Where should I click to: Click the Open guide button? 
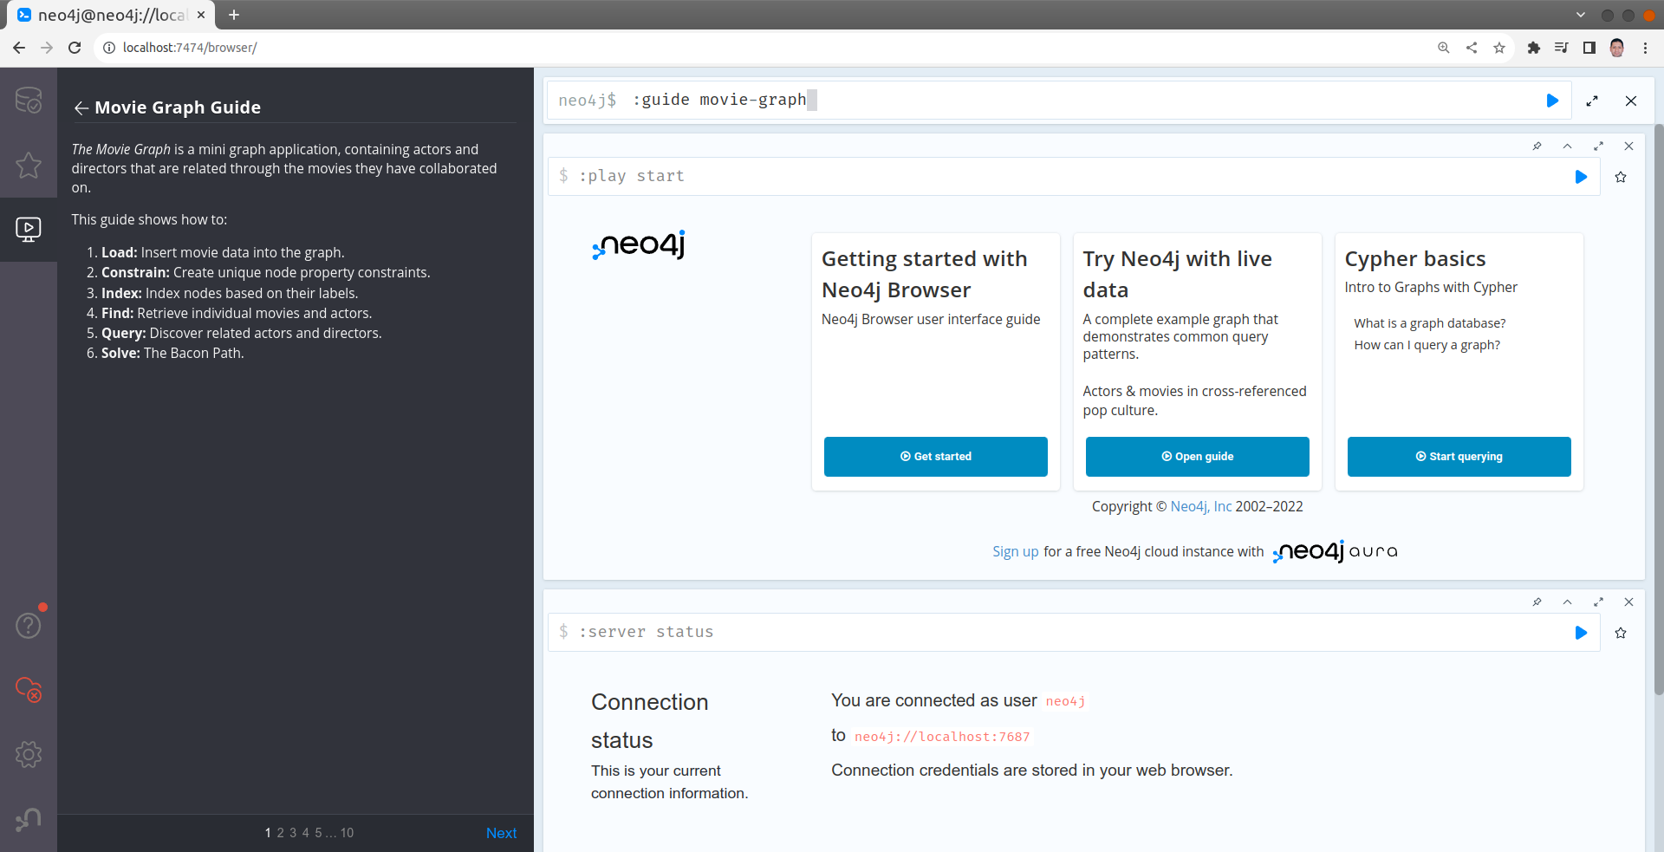[x=1197, y=457]
